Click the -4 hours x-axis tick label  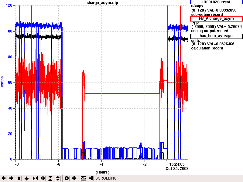101,164
